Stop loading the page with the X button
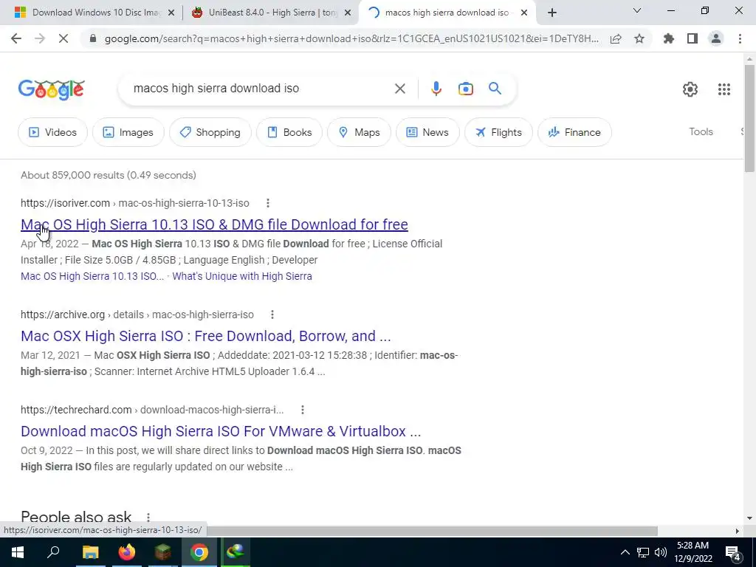756x567 pixels. (63, 38)
